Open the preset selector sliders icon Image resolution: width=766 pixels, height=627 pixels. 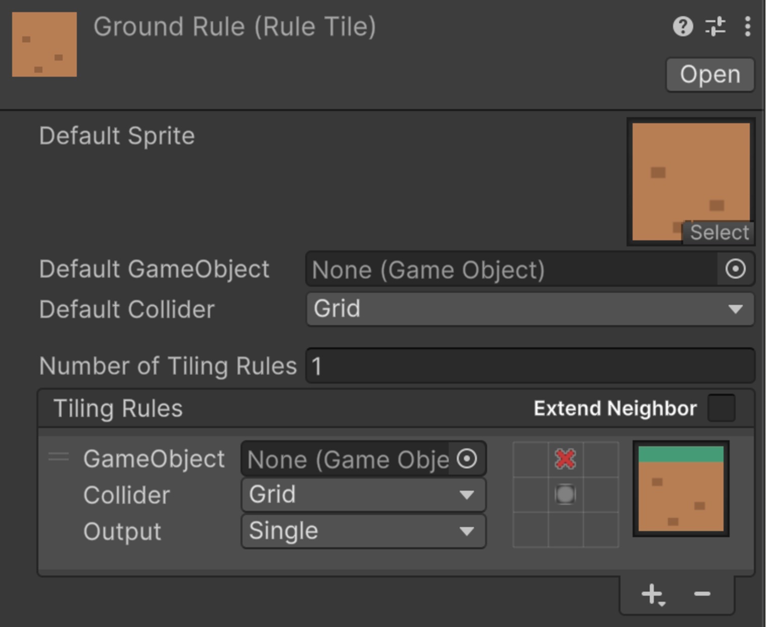(x=715, y=26)
